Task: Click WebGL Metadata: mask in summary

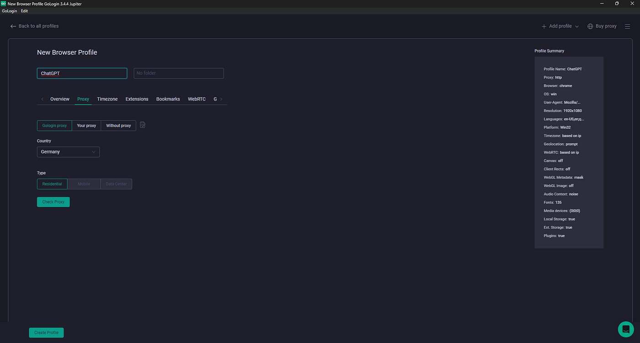Action: point(564,177)
